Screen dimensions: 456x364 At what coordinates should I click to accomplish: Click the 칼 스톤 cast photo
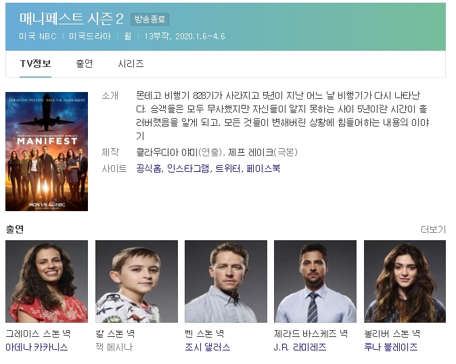point(137,281)
